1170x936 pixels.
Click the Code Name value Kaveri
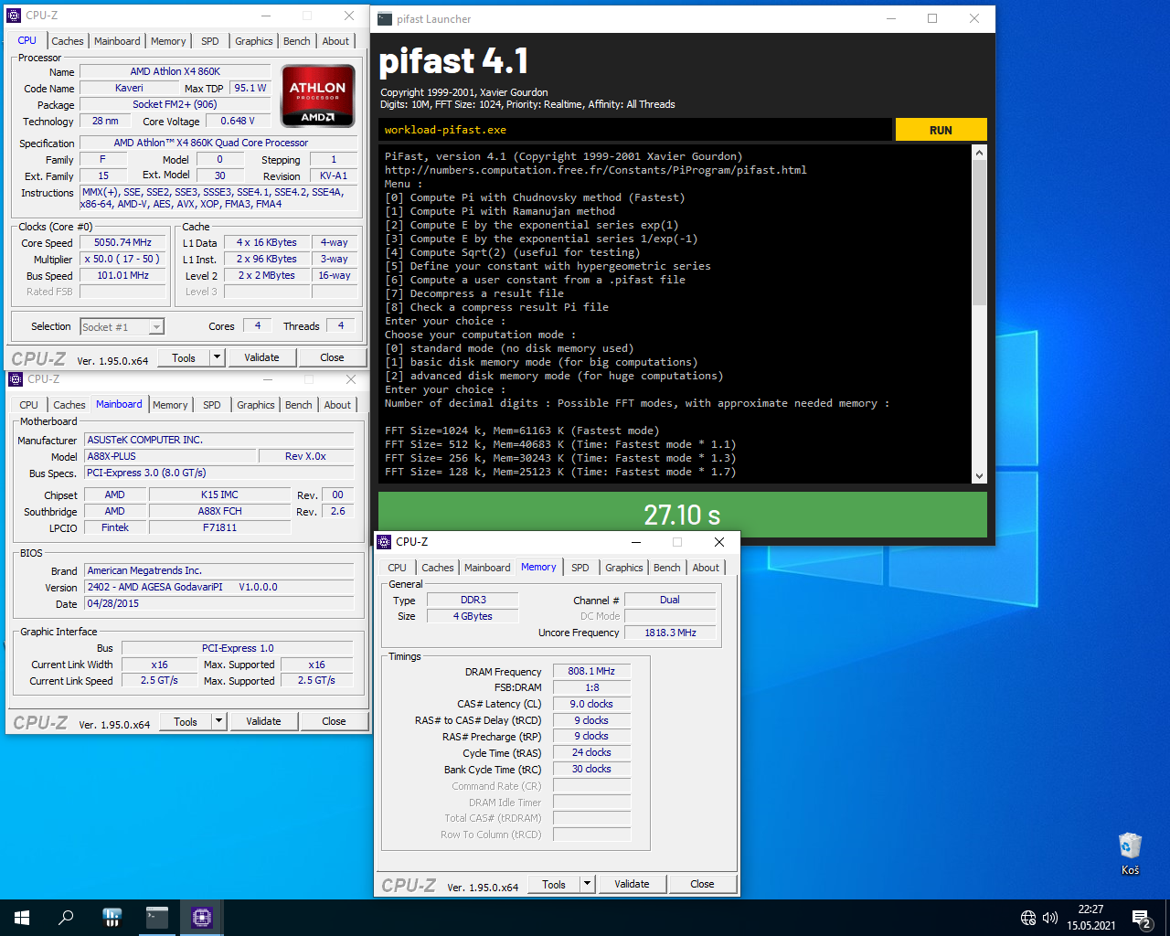click(x=129, y=88)
